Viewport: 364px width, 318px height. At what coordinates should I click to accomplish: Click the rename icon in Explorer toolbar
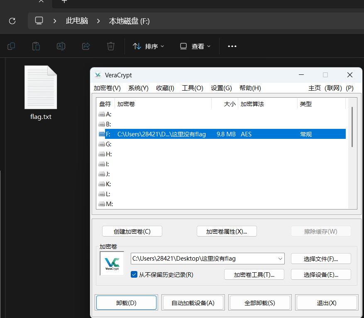click(x=61, y=46)
